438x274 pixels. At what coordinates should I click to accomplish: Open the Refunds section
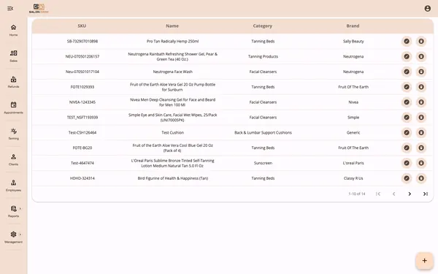[x=13, y=82]
